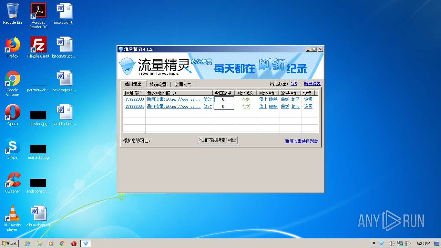Click first row URL 通用流量:https://www.se...
This screenshot has width=441, height=248.
(x=174, y=99)
